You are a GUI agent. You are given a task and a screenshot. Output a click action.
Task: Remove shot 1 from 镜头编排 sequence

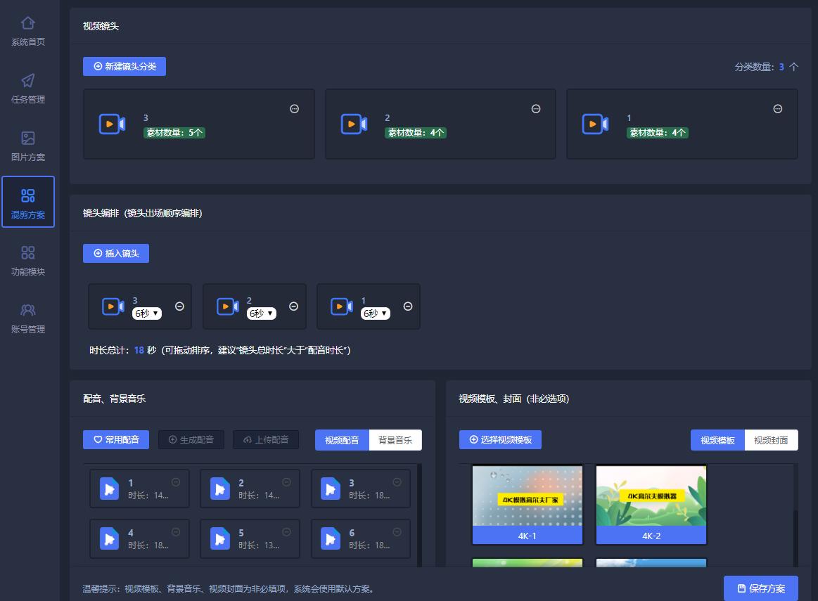point(407,306)
